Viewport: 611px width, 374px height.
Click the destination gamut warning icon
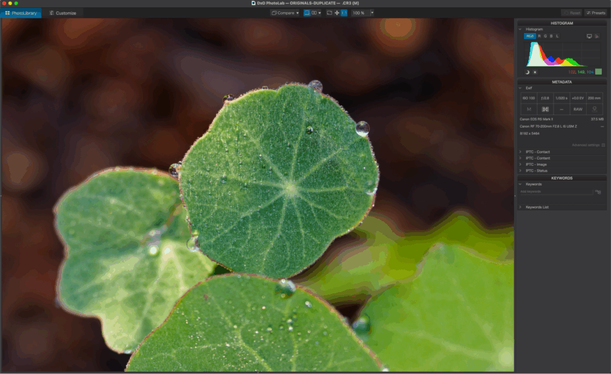coord(597,36)
